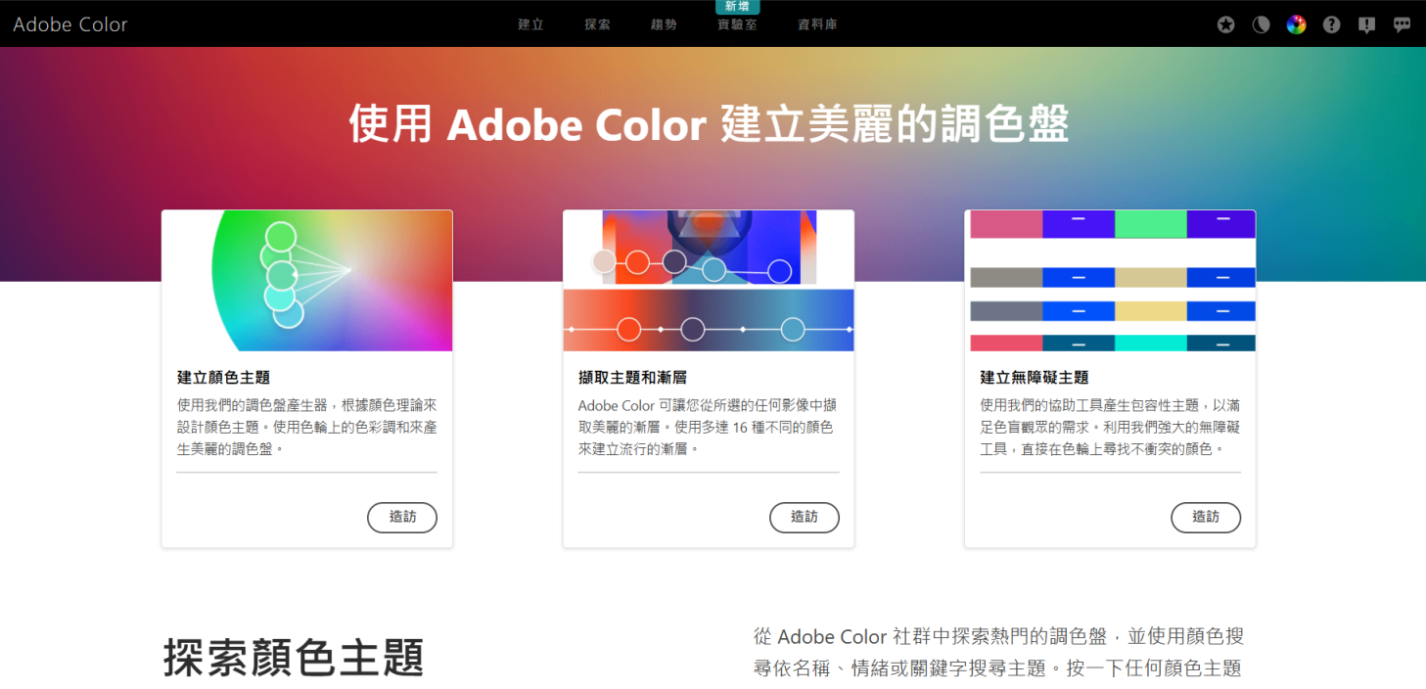
Task: Open the 建立 menu
Action: (530, 25)
